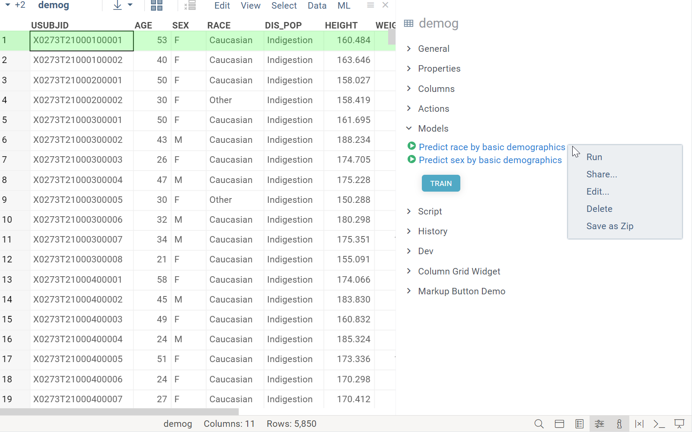Open the add viewer grid-layout icon

tap(156, 6)
